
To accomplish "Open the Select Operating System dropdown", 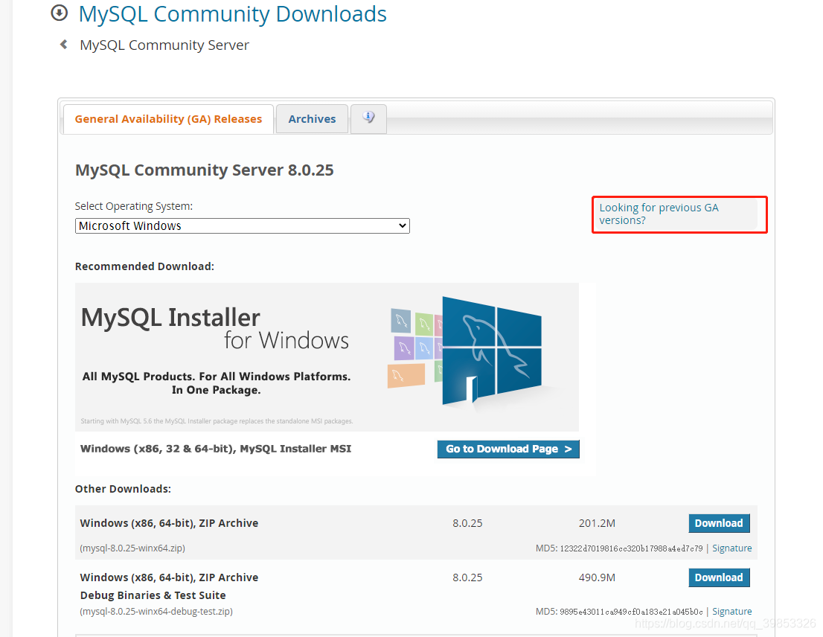I will tap(242, 225).
